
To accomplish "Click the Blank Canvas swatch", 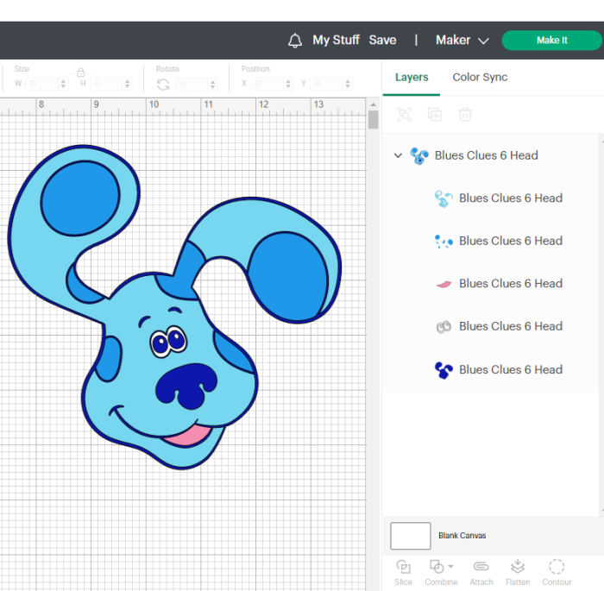I will [410, 536].
